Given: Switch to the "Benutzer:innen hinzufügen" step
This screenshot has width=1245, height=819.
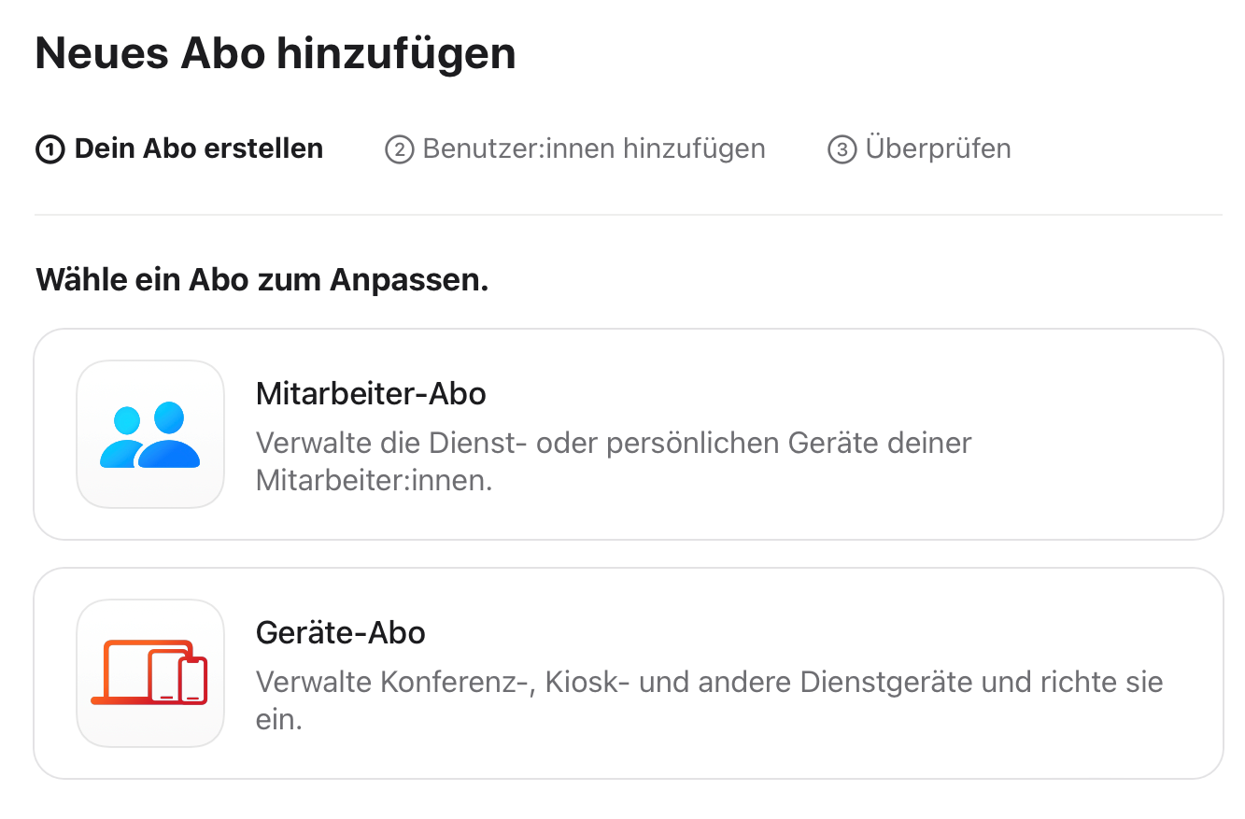Looking at the screenshot, I should point(594,148).
